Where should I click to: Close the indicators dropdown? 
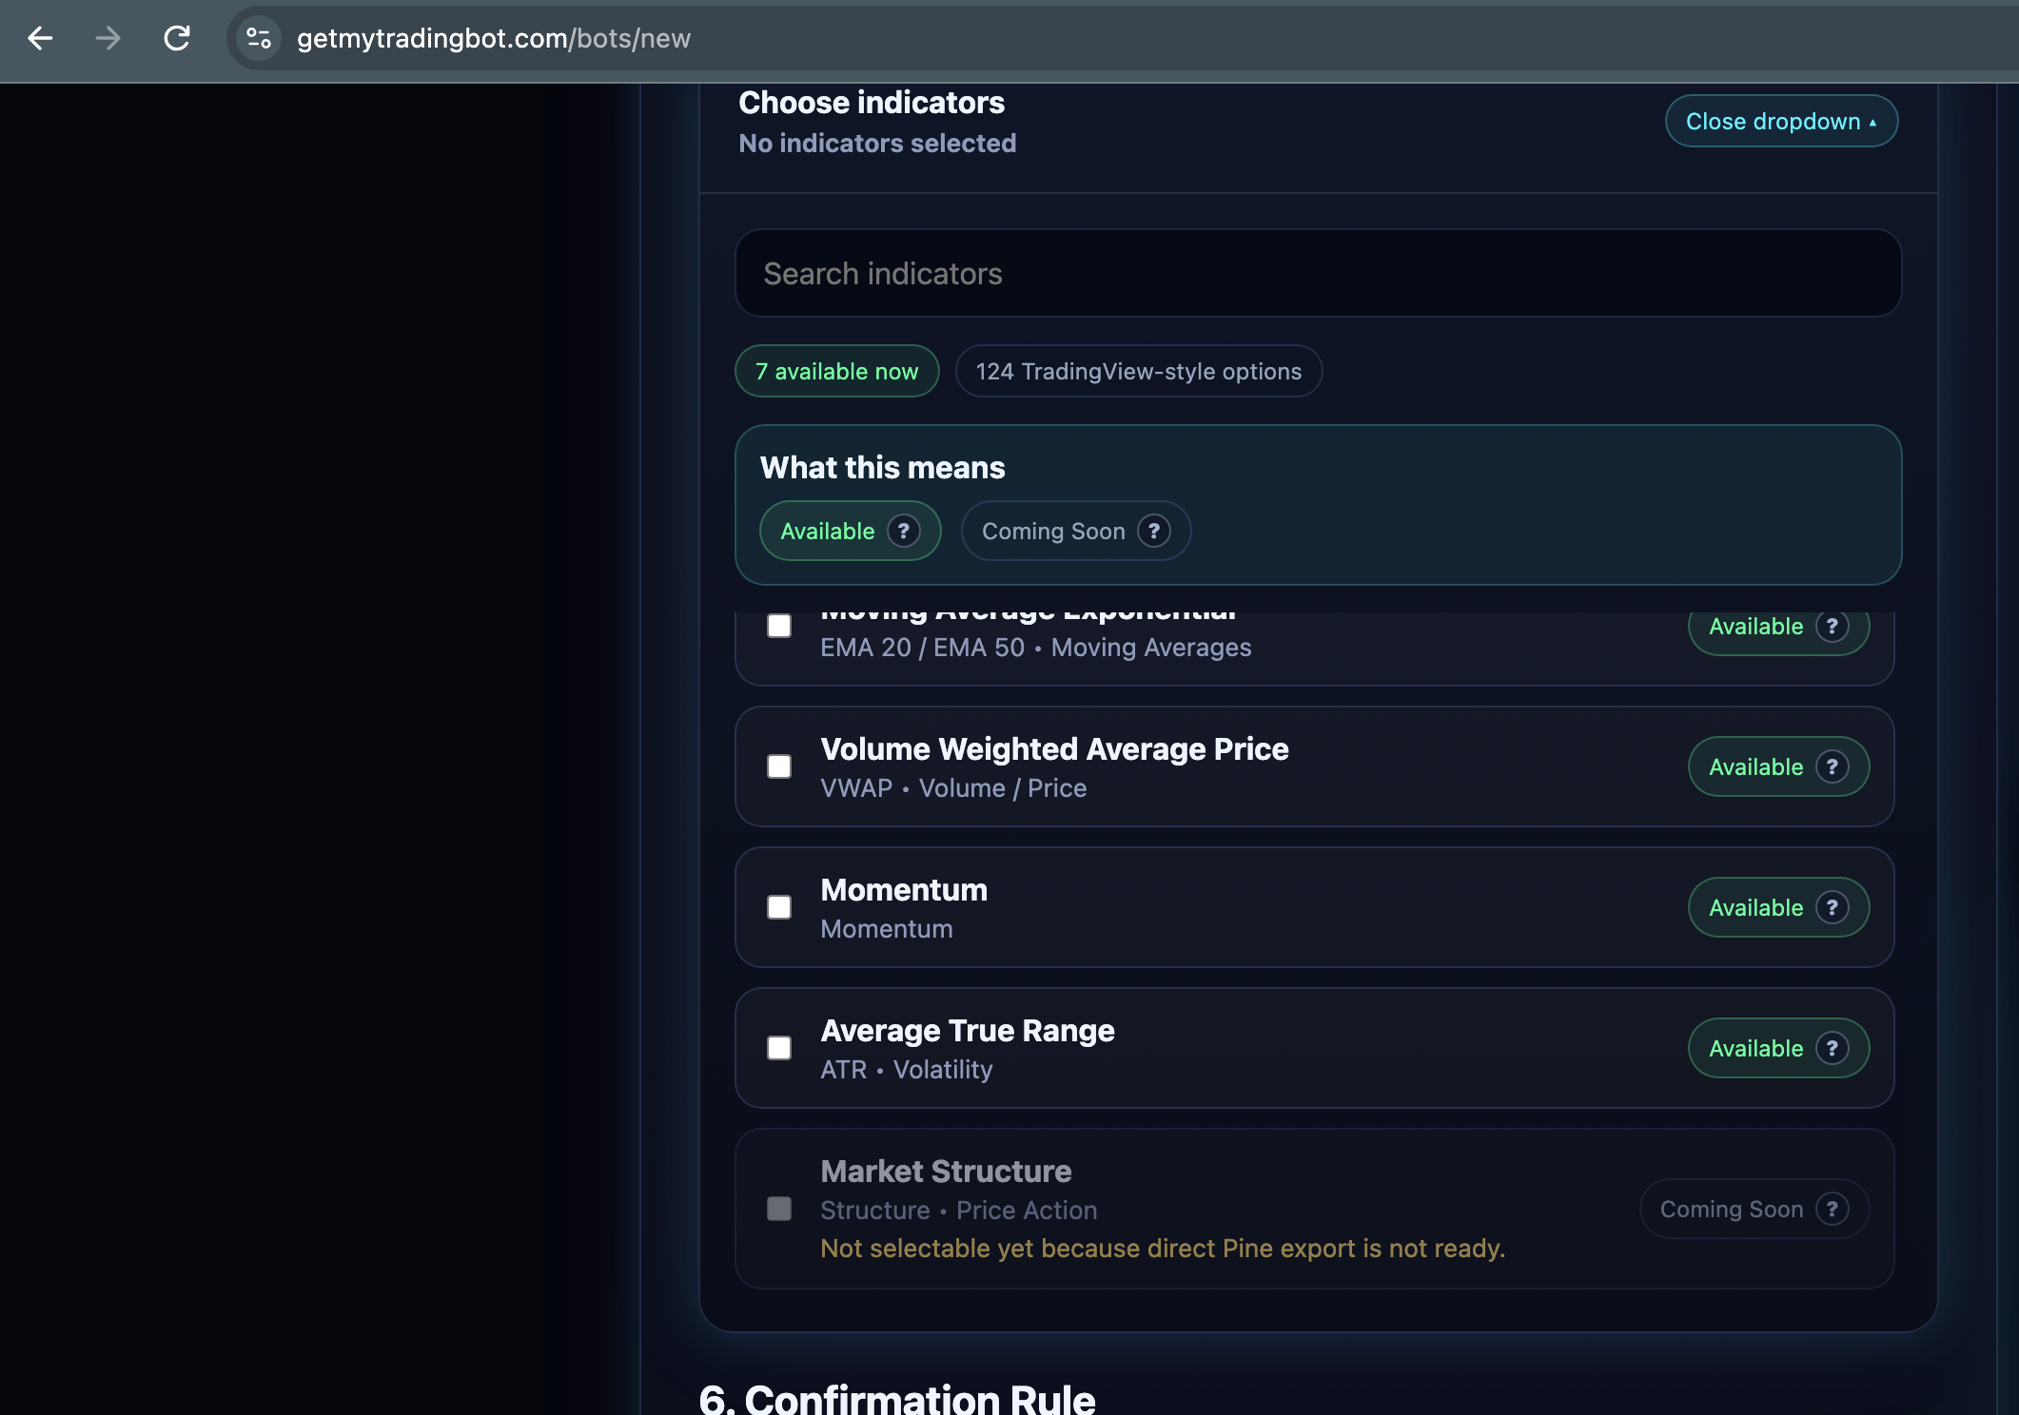1781,121
